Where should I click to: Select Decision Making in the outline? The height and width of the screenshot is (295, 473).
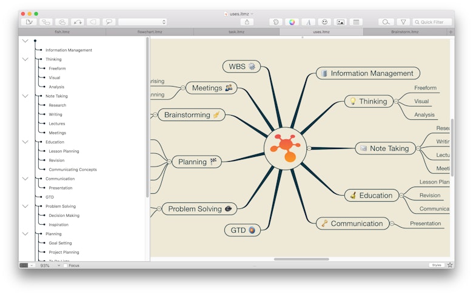[x=64, y=216]
